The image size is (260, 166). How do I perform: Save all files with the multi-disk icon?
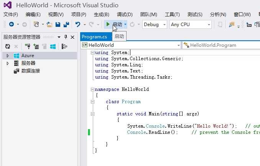(x=66, y=25)
